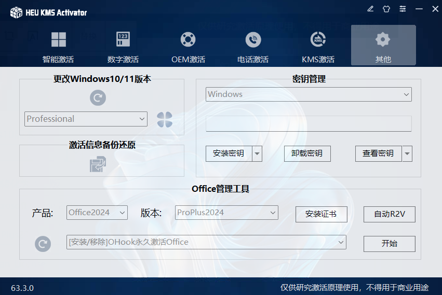Open the settings sliders icon in title bar
The image size is (442, 295).
403,9
